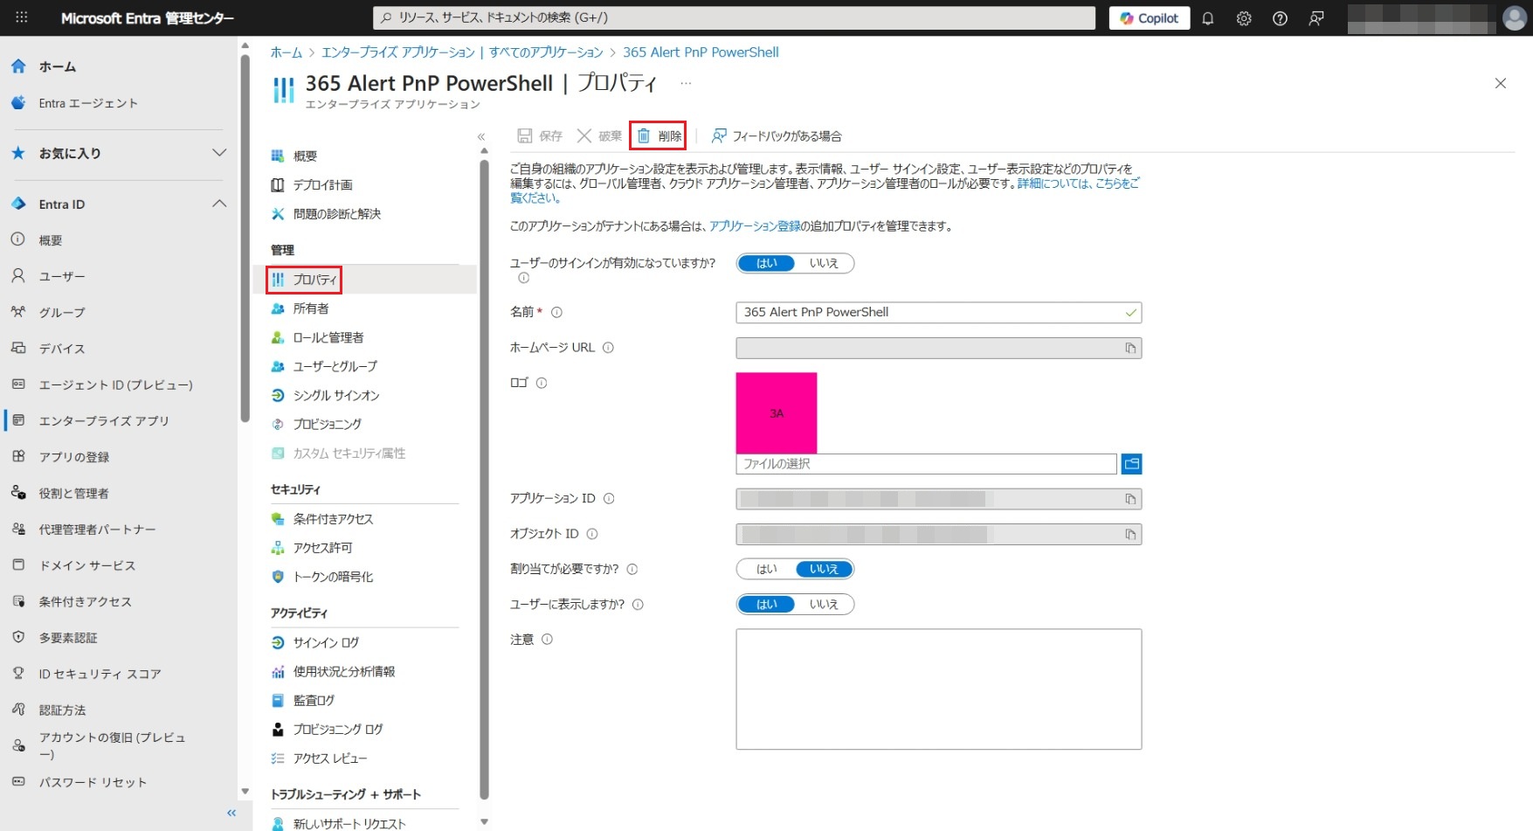The image size is (1533, 831).
Task: Set visible to users to いいえ
Action: (x=823, y=604)
